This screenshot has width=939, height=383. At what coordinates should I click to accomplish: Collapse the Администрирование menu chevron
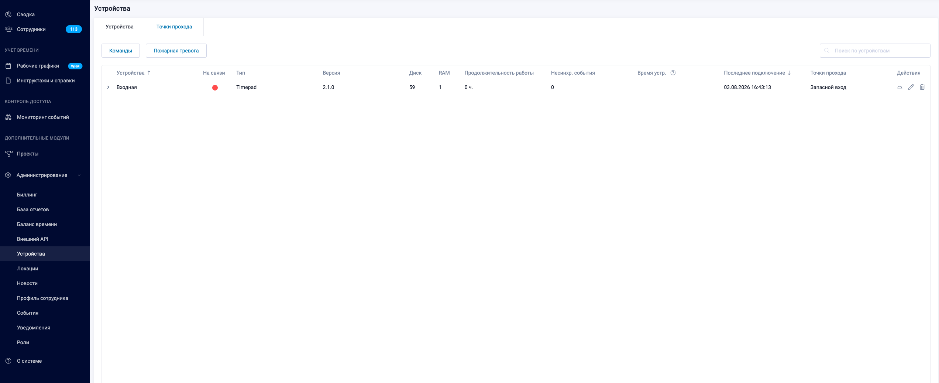(x=79, y=175)
